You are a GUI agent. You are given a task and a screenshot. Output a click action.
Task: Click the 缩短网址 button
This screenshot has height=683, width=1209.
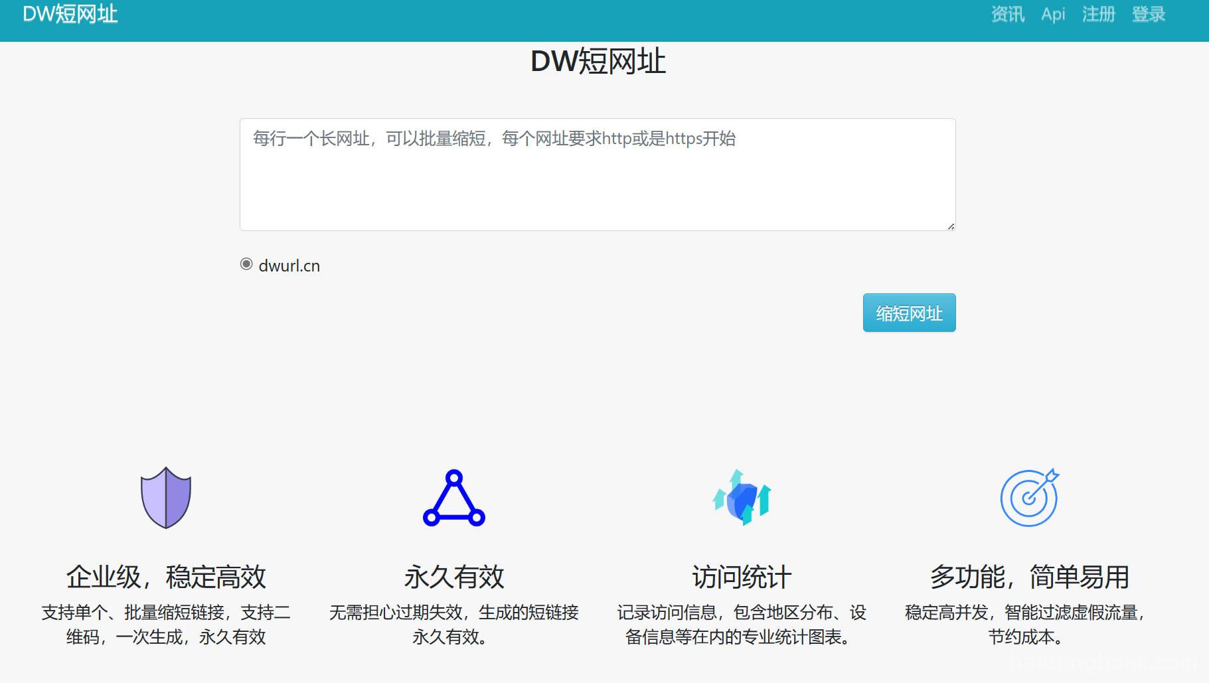tap(909, 313)
